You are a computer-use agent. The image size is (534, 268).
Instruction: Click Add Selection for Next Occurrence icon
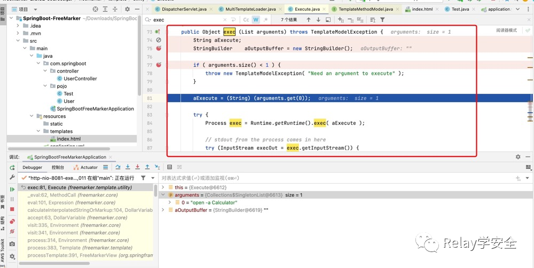(341, 20)
